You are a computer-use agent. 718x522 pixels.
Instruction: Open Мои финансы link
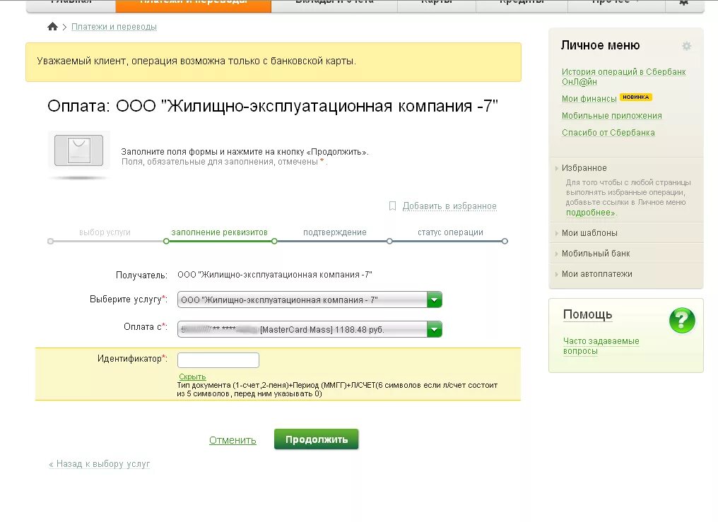(589, 98)
